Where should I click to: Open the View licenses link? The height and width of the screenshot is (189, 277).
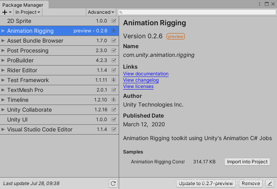138,86
